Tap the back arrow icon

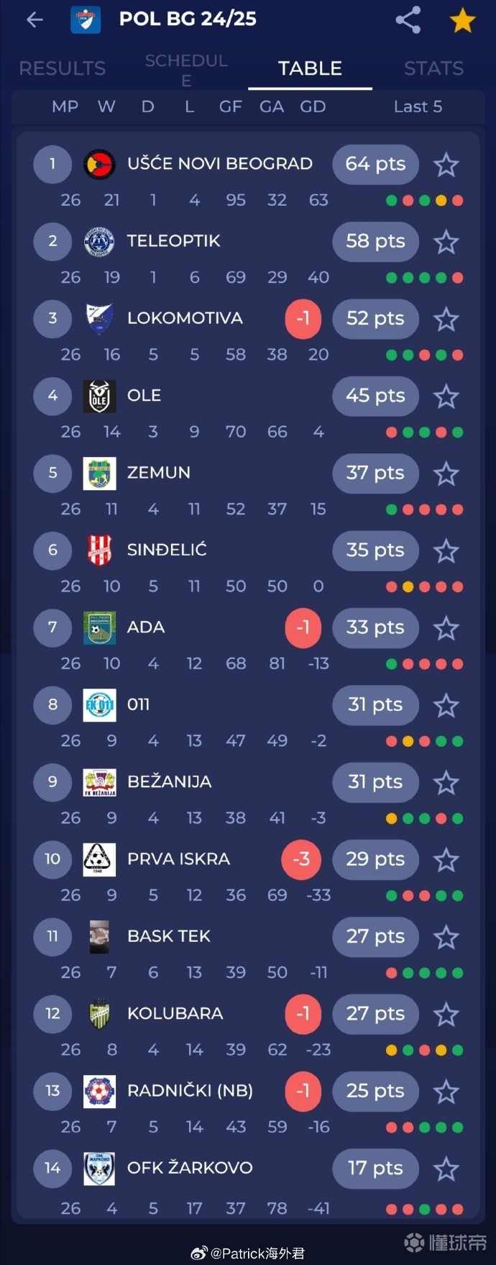coord(35,20)
